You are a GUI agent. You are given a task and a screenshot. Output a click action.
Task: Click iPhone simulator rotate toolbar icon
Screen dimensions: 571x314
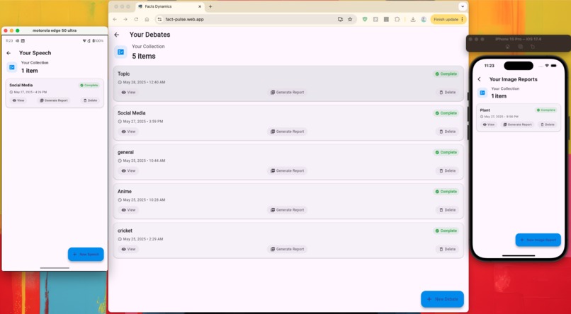533,47
